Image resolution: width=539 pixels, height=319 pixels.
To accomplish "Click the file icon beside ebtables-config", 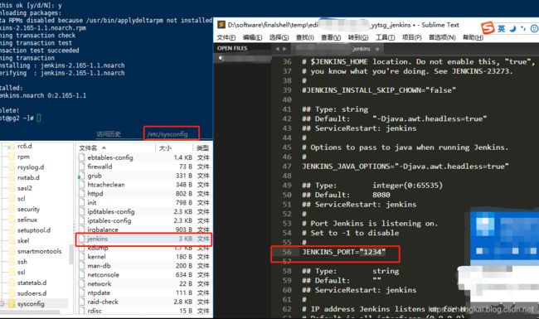I will 81,157.
